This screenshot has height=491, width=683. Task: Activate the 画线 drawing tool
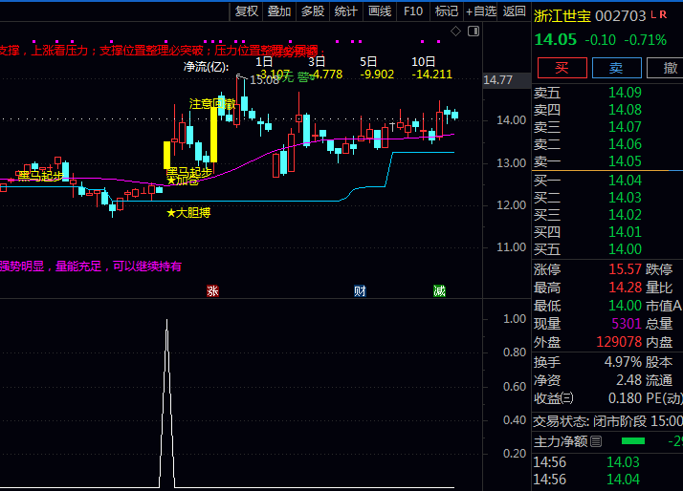click(x=380, y=11)
